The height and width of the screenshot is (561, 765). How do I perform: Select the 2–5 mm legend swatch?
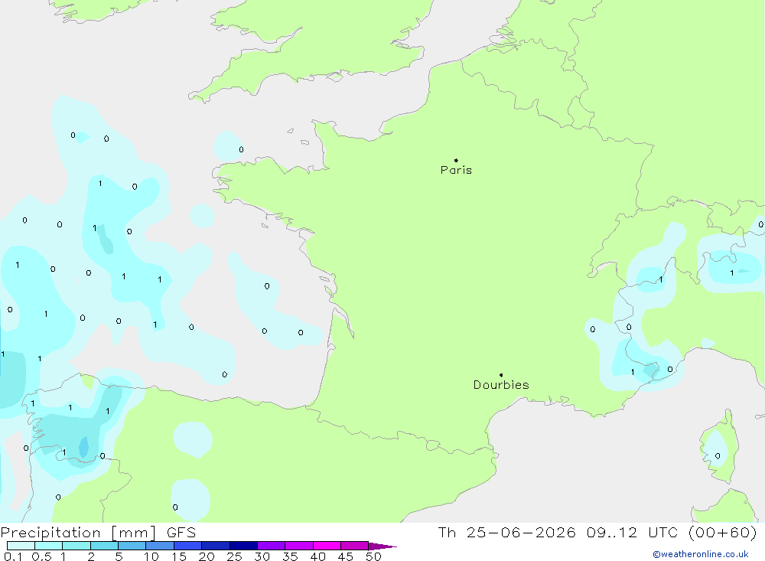pyautogui.click(x=104, y=546)
